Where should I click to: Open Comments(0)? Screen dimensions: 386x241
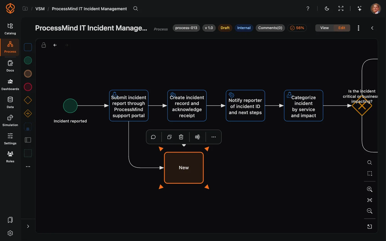[x=270, y=28]
